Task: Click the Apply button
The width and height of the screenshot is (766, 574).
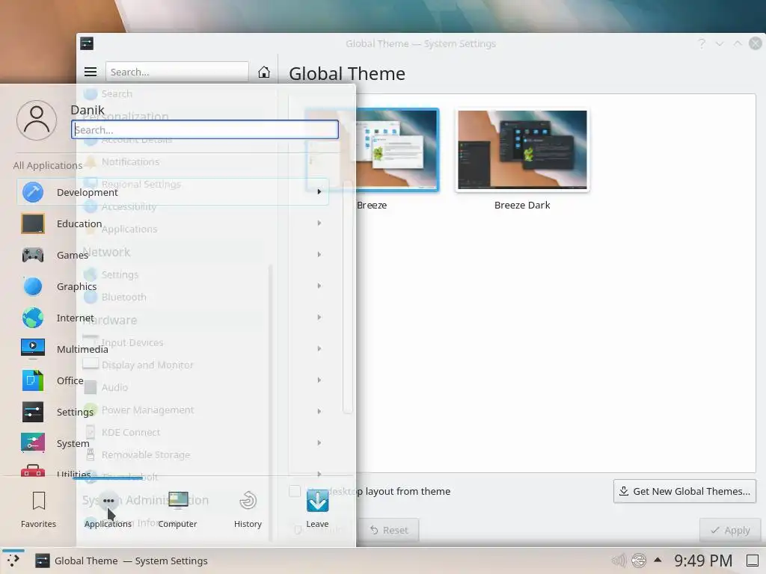Action: coord(730,530)
